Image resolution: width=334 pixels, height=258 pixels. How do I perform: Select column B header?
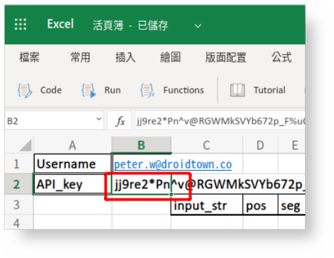click(x=141, y=145)
